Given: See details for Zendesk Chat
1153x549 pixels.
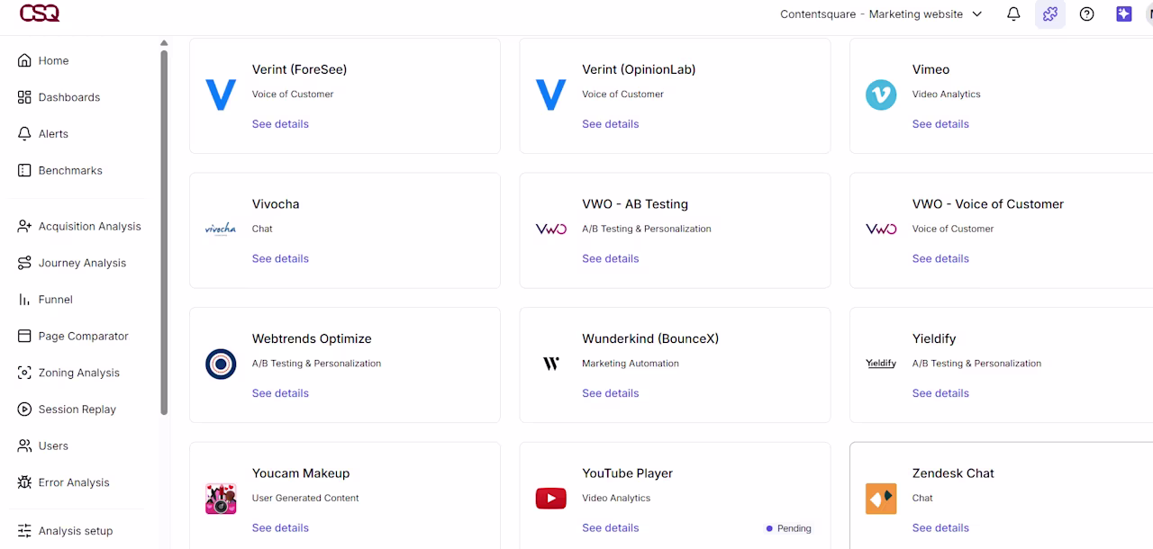Looking at the screenshot, I should click(940, 528).
